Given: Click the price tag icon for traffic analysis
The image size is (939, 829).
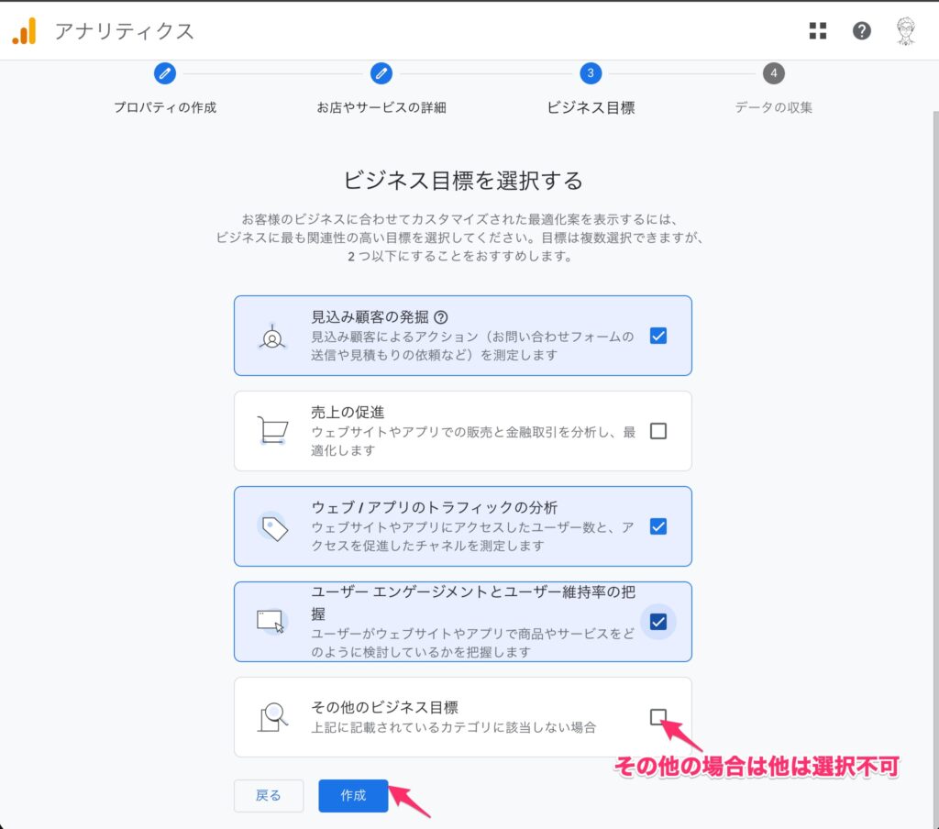Looking at the screenshot, I should point(272,525).
